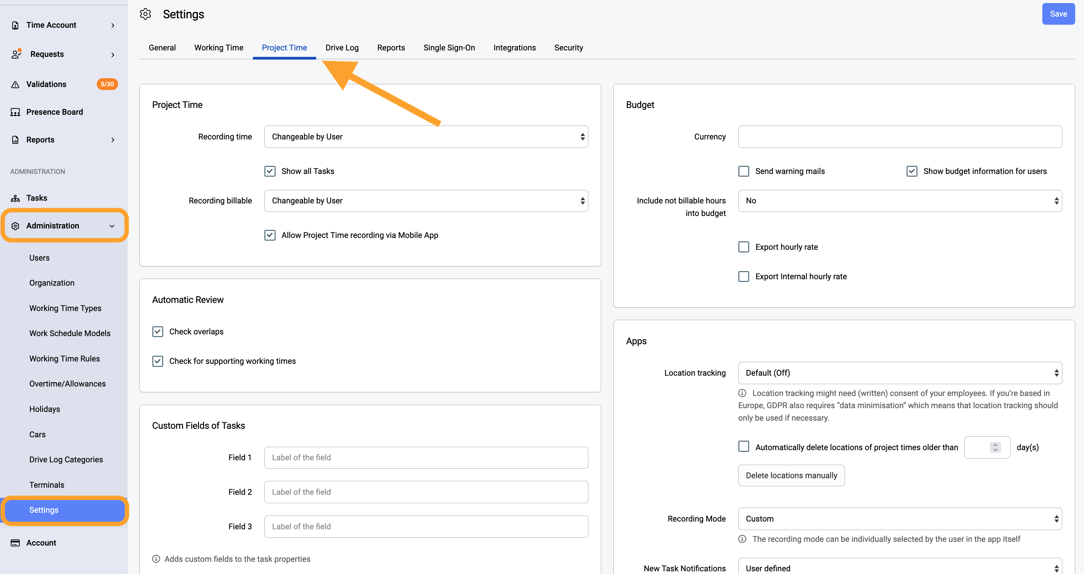Open Drive Log Categories

tap(66, 460)
